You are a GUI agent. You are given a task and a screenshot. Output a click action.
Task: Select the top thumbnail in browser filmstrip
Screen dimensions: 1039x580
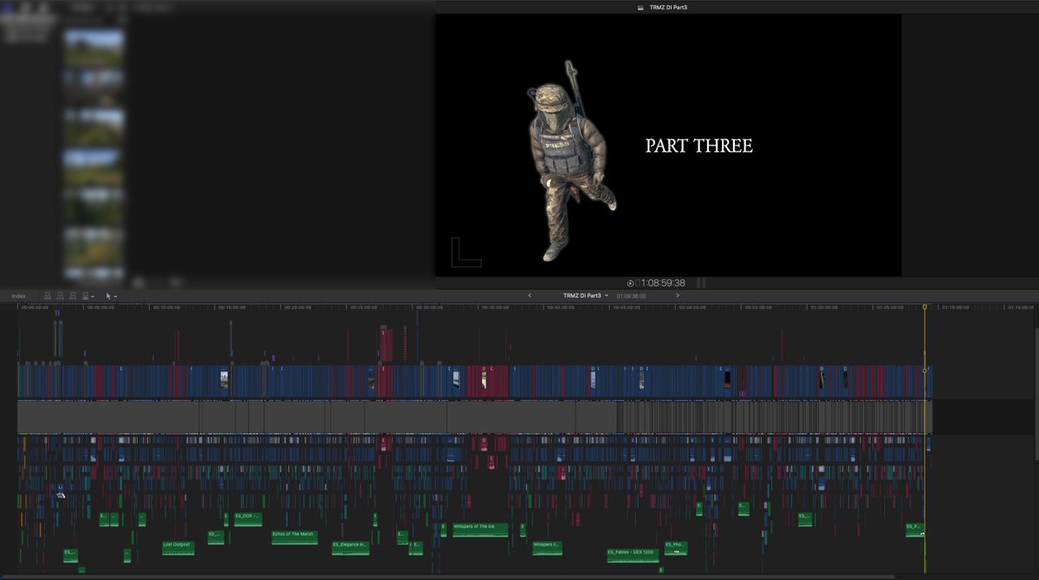click(94, 48)
